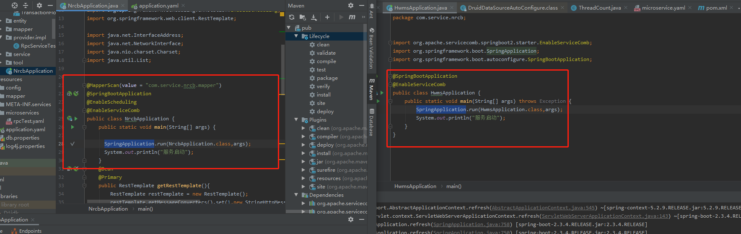Open the Database tool window
This screenshot has height=234, width=741.
pos(371,122)
